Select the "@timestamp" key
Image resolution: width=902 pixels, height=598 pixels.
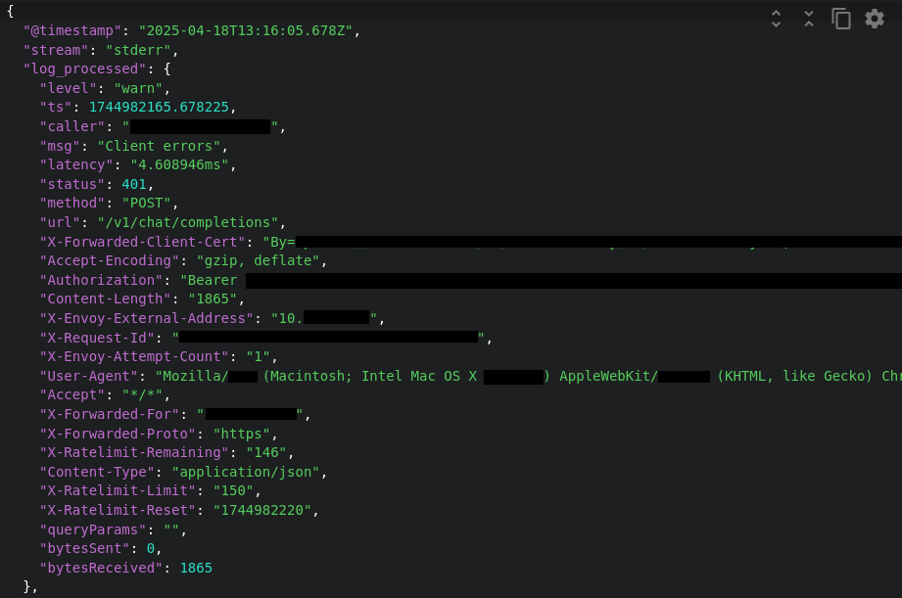pyautogui.click(x=72, y=31)
